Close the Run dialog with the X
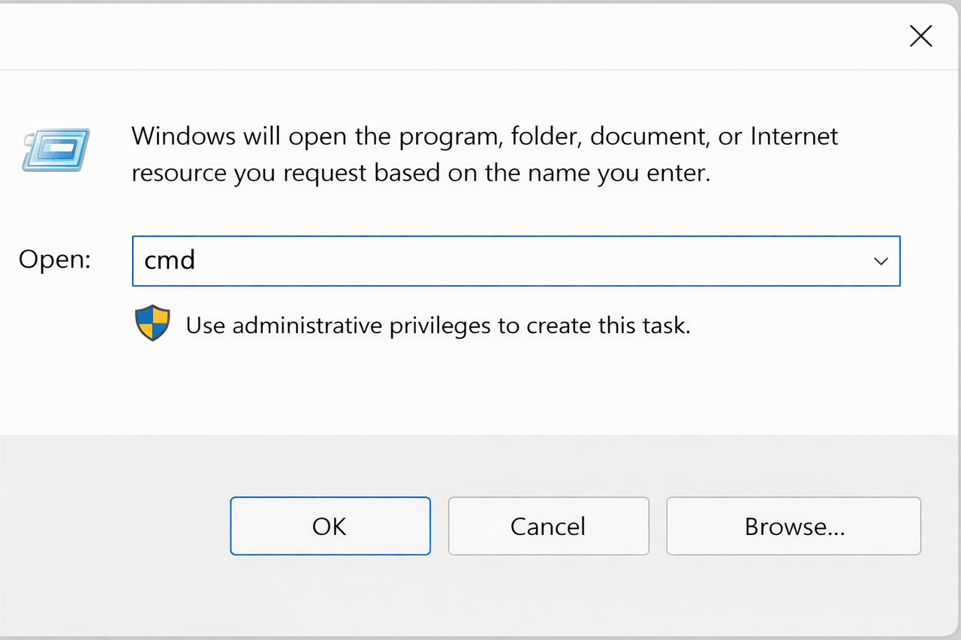 point(920,36)
